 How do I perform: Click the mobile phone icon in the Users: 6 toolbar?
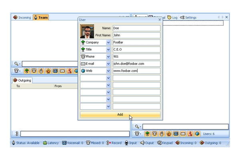tap(162, 134)
